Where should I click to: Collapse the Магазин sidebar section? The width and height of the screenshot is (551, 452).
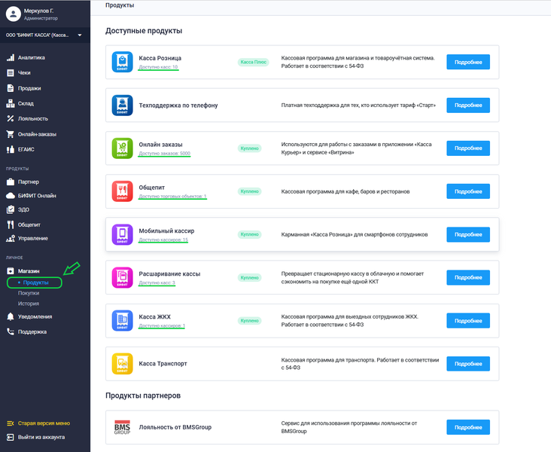[29, 270]
